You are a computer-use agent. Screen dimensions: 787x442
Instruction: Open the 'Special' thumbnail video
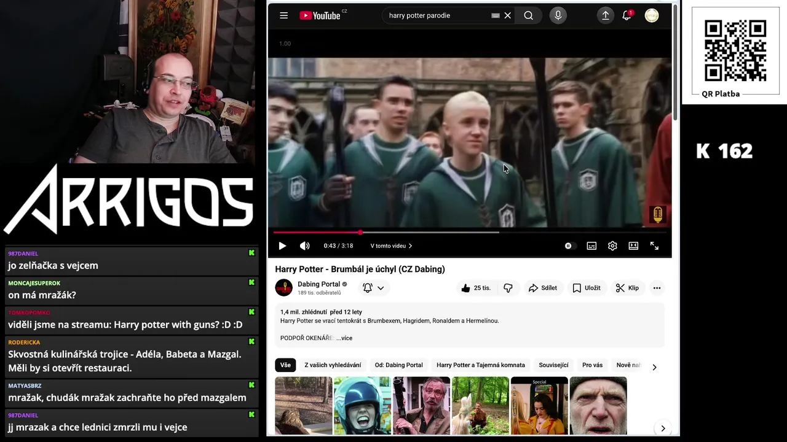point(539,406)
